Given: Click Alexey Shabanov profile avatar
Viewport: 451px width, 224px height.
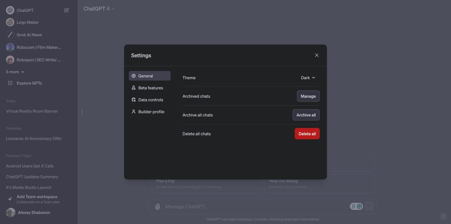Looking at the screenshot, I should tap(10, 213).
